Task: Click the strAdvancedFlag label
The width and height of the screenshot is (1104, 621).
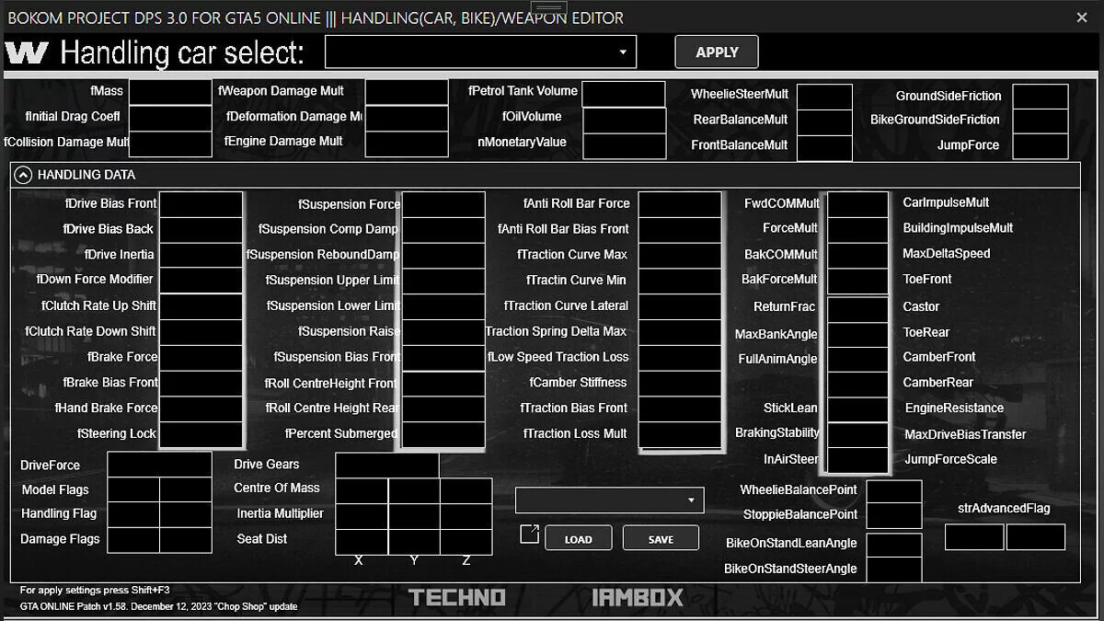Action: 1004,508
